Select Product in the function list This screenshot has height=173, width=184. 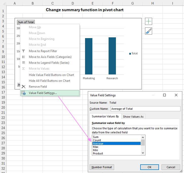[116, 153]
